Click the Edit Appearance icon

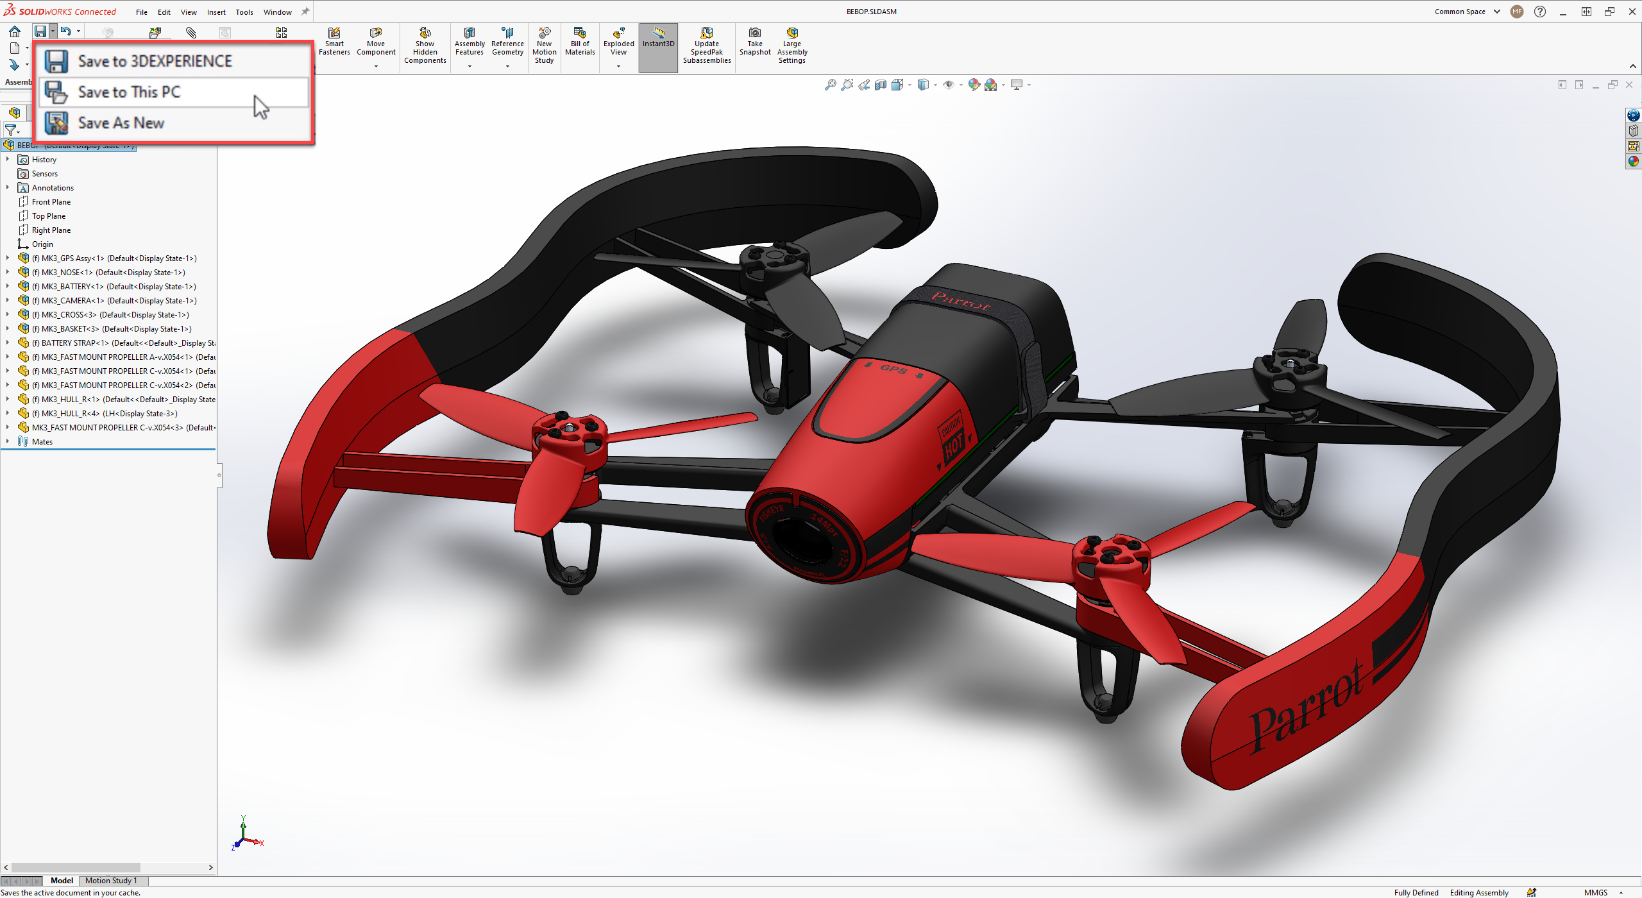974,85
